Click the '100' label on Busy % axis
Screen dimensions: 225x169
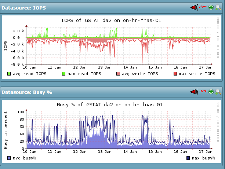click(x=21, y=112)
